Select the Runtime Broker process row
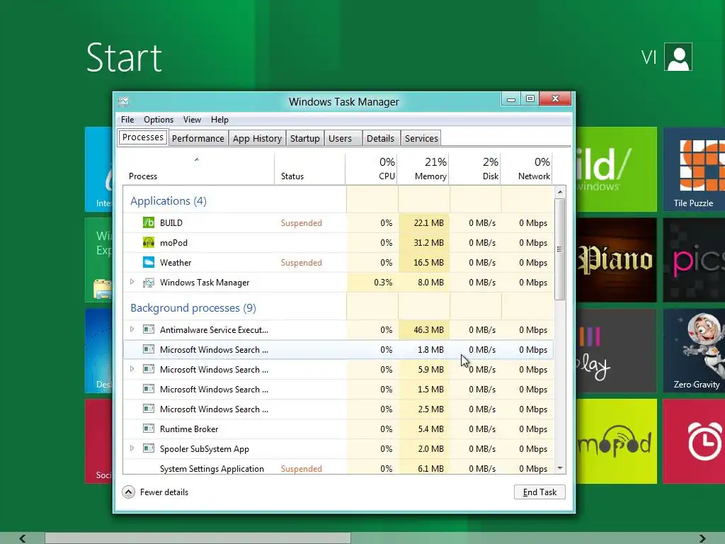Screen dimensions: 725x544 coord(338,429)
